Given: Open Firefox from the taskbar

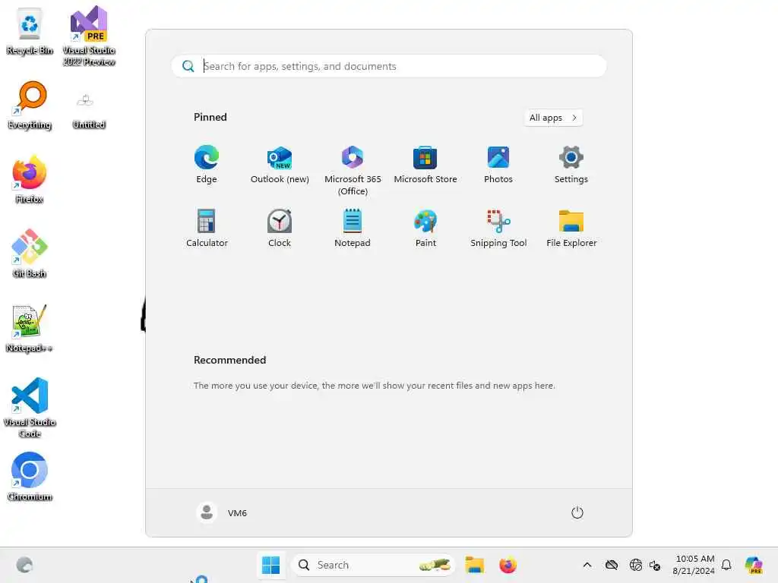Looking at the screenshot, I should tap(508, 565).
